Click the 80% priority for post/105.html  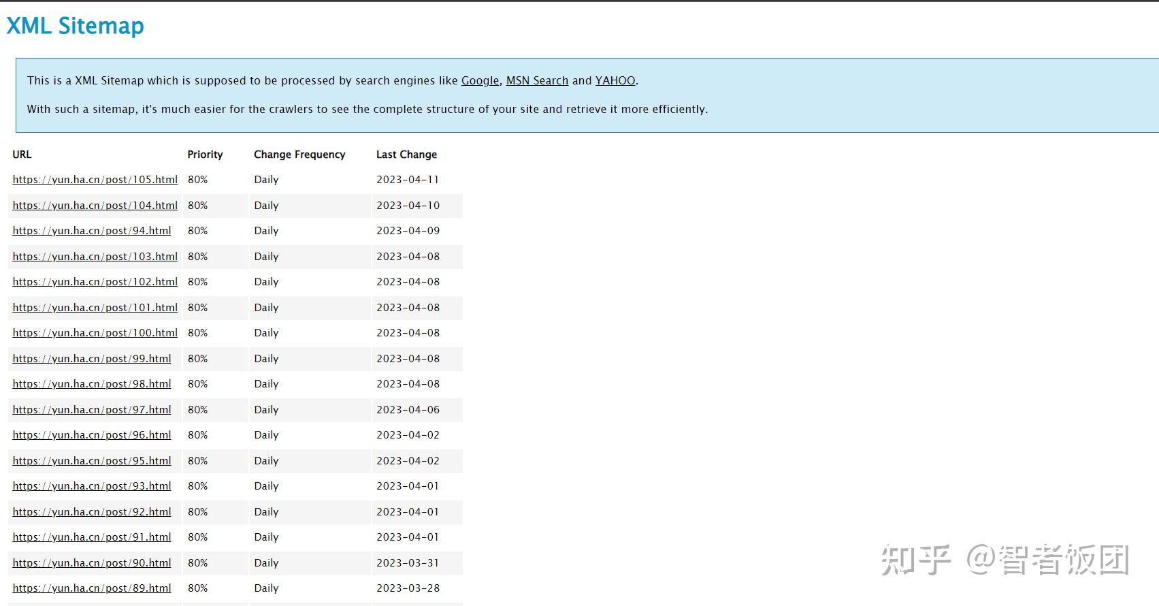197,180
